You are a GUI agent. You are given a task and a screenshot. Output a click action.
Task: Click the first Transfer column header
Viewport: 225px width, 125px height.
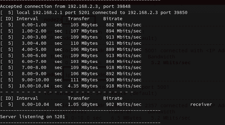click(79, 19)
